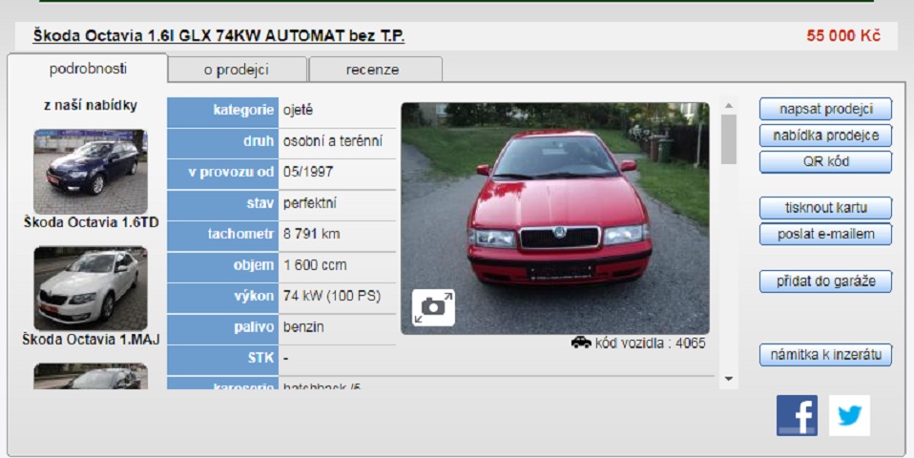Viewport: 914px width, 458px height.
Task: Switch to the podrobnosti tab
Action: pyautogui.click(x=88, y=69)
